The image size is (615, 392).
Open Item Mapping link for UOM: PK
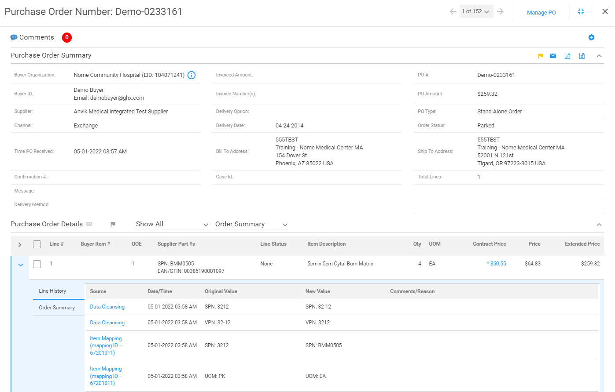(106, 376)
